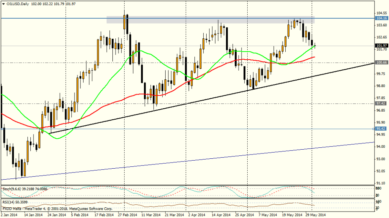
Task: Click the current price 101.97 label
Action: (381, 46)
